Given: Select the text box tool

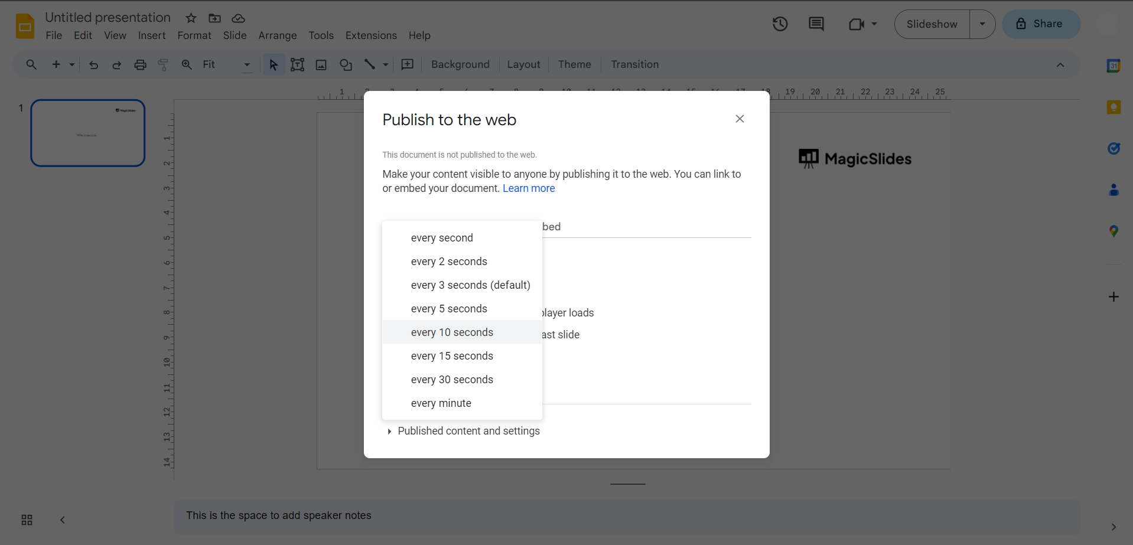Looking at the screenshot, I should [x=297, y=65].
